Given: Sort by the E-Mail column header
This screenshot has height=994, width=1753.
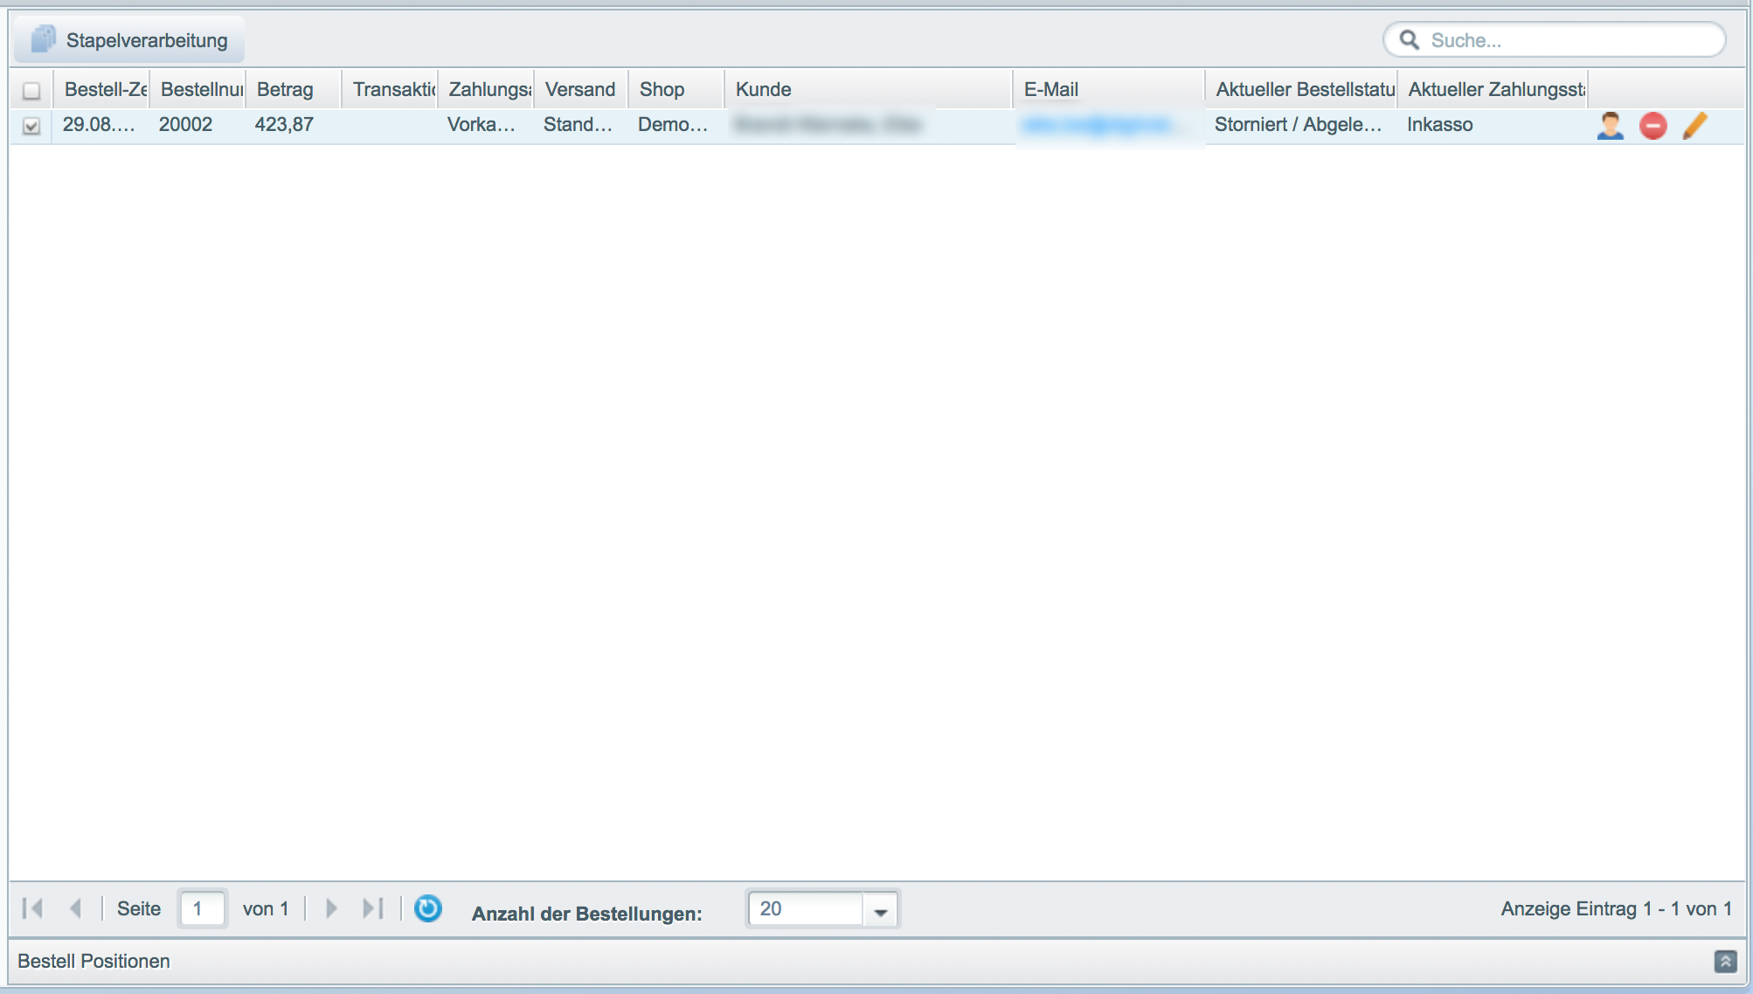Looking at the screenshot, I should [1109, 89].
